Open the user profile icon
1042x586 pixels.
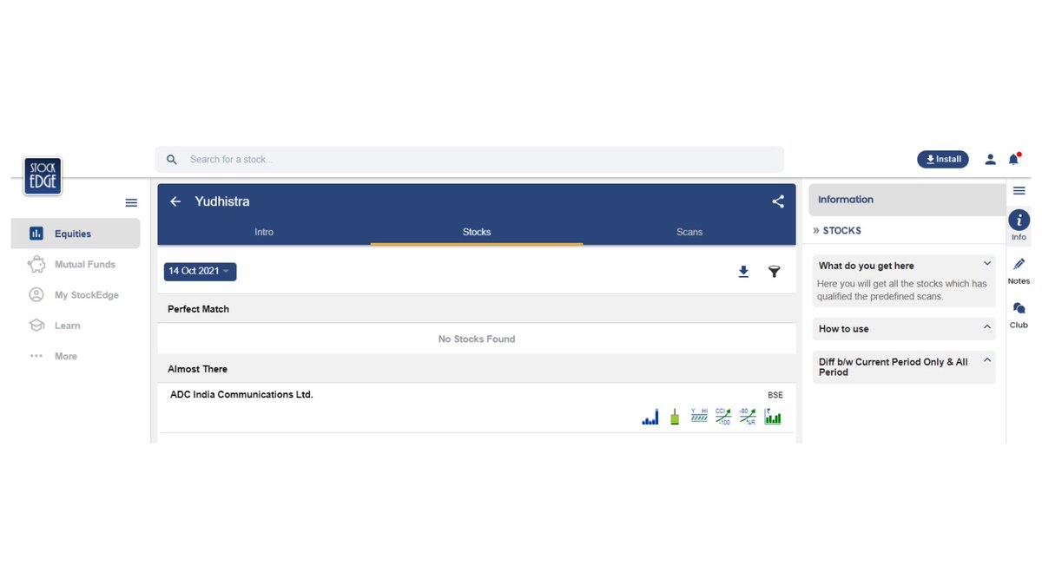[990, 160]
